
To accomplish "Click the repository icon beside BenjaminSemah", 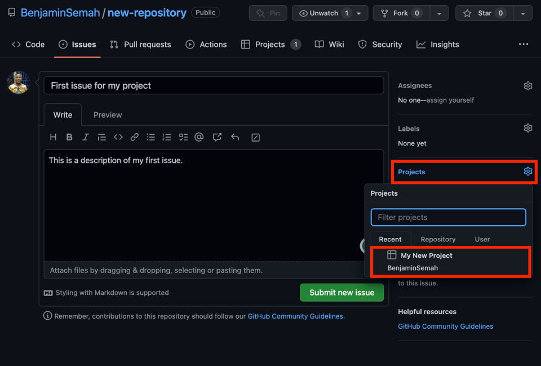I will coord(12,13).
